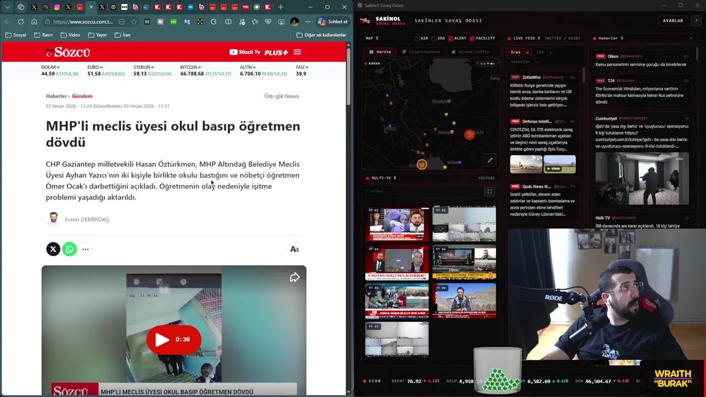Close the Haberler panel
Screen dimensions: 706x397
(691, 38)
